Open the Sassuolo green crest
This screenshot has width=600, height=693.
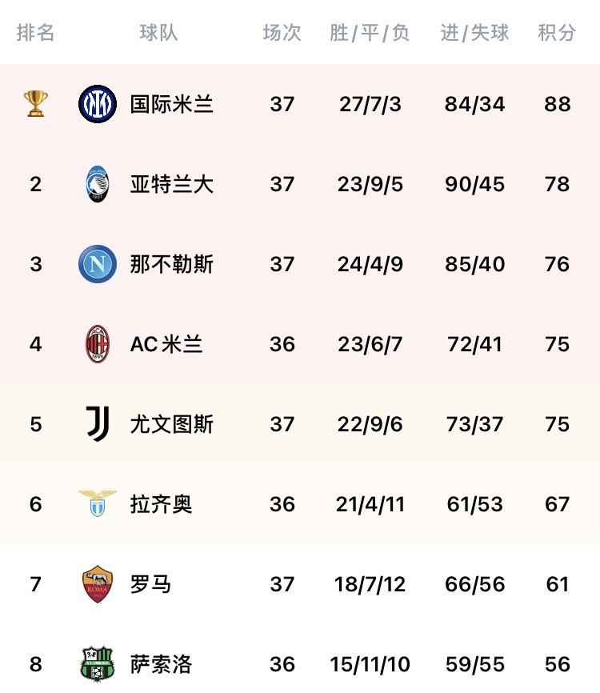pos(98,664)
